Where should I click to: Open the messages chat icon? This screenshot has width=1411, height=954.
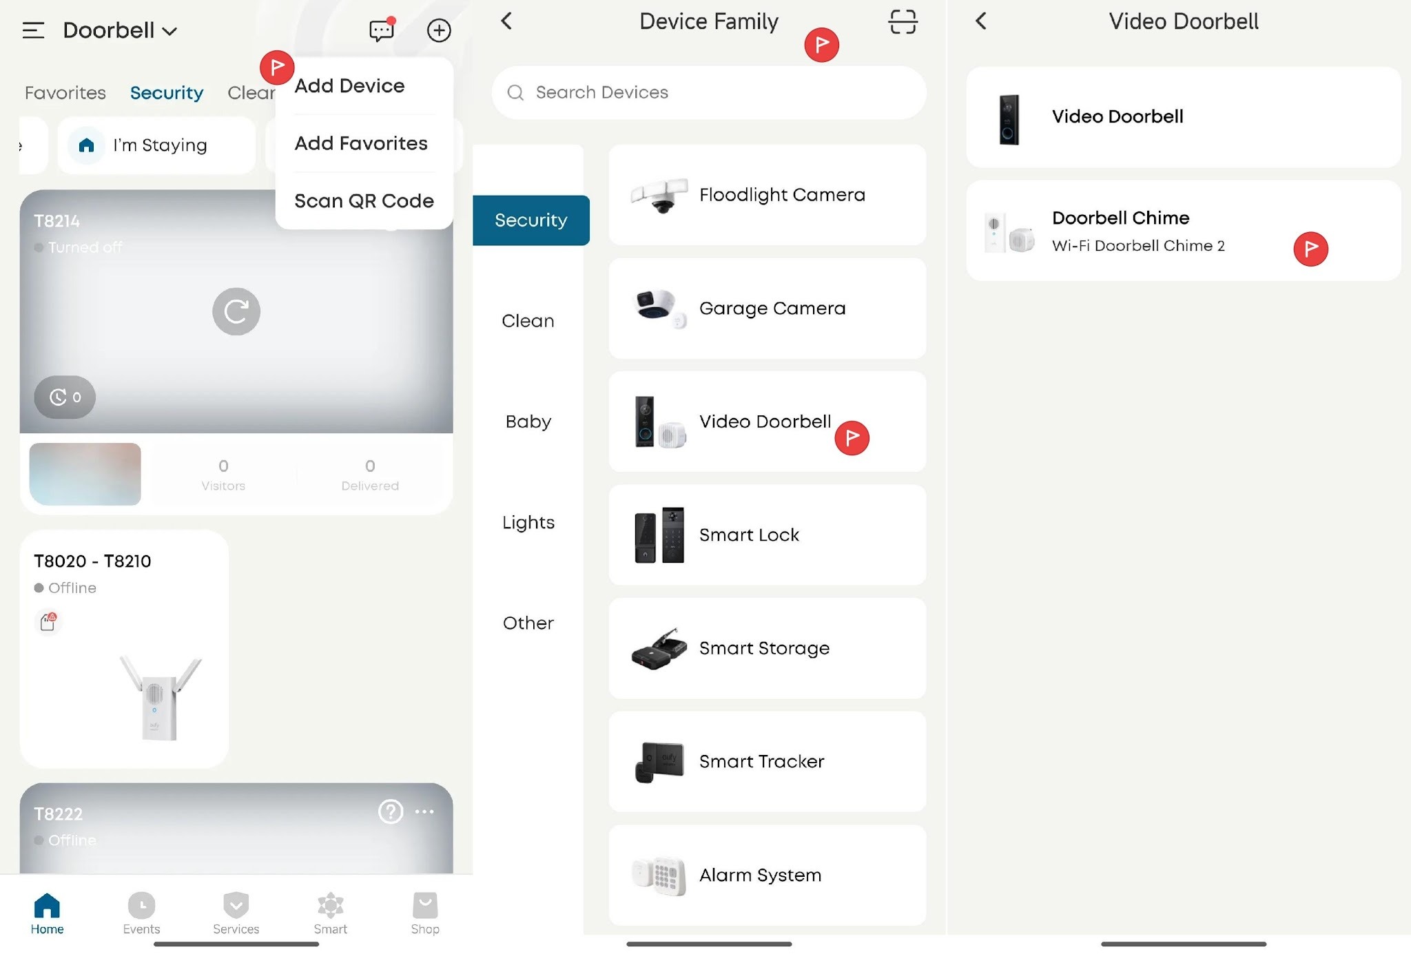(x=381, y=30)
